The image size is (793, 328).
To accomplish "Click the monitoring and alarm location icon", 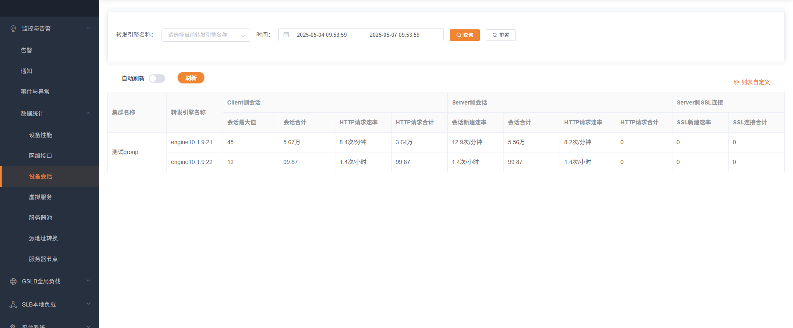I will 13,29.
